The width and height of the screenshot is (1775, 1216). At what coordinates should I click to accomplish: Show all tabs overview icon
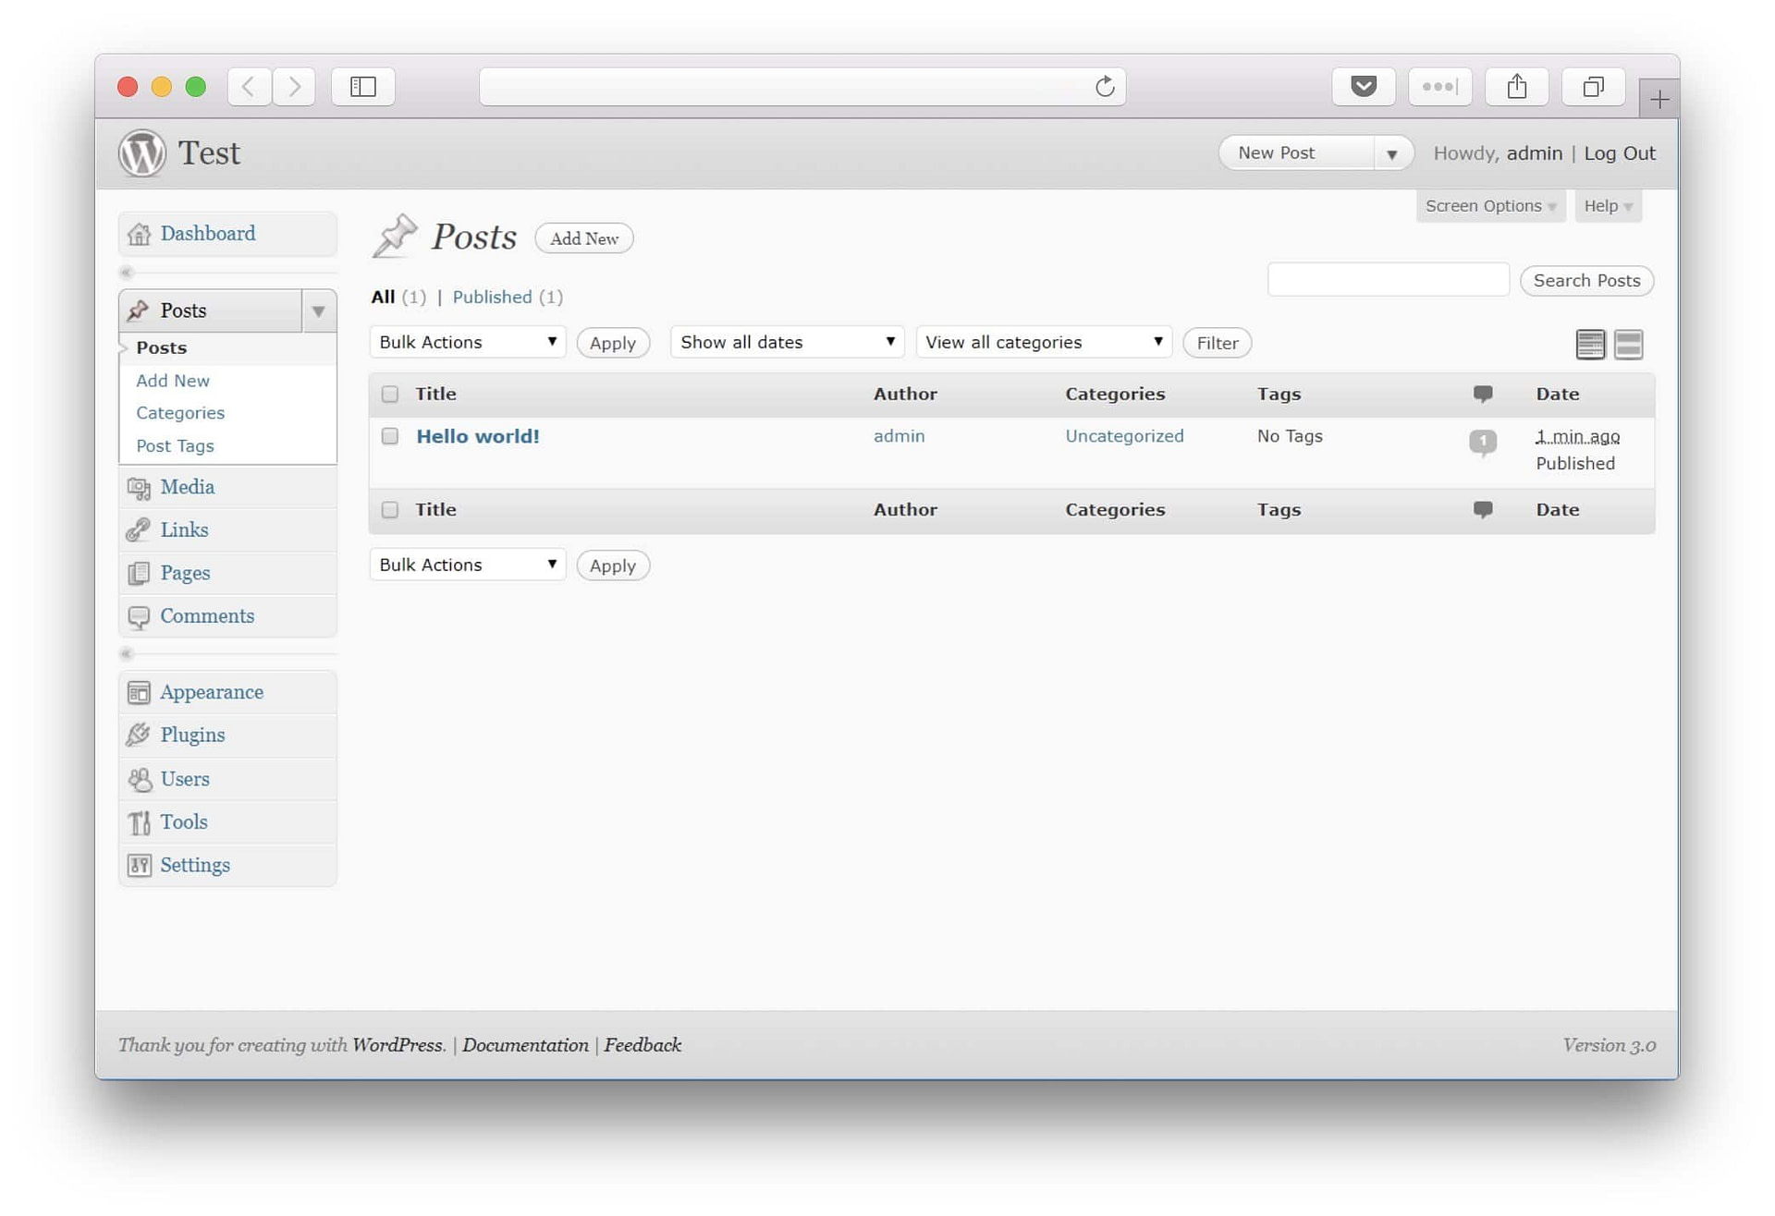pos(1593,87)
